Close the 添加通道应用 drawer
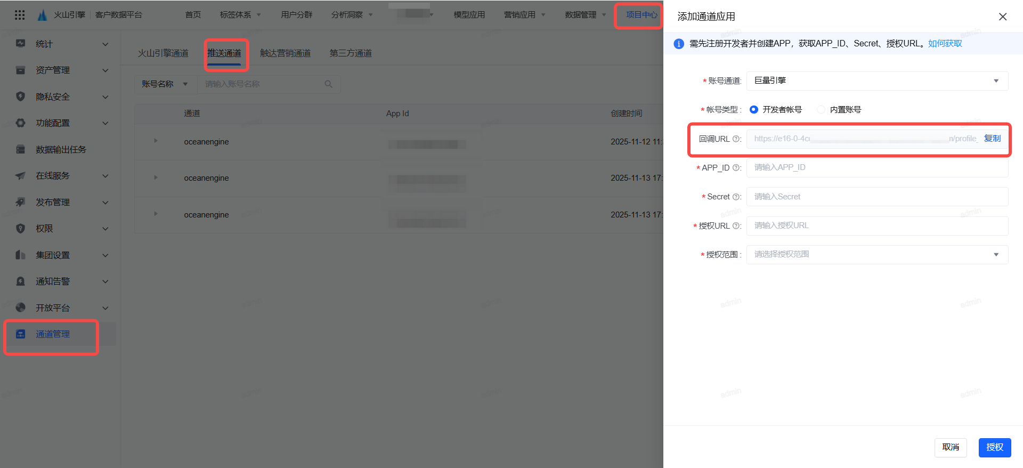The image size is (1023, 468). pos(1002,17)
